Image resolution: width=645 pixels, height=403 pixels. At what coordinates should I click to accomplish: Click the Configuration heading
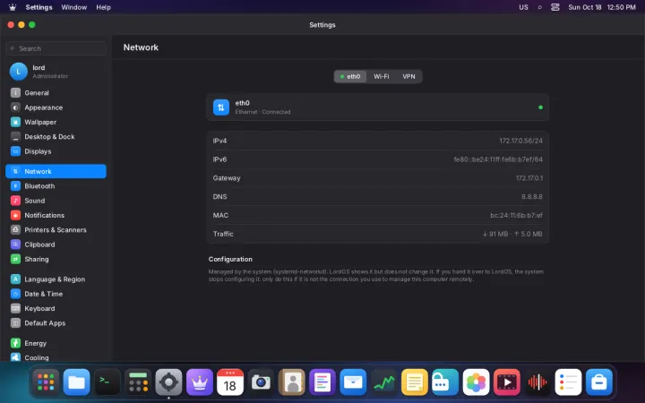coord(230,259)
